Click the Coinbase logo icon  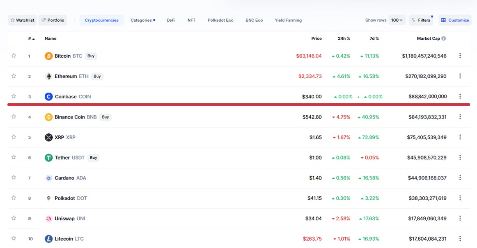(48, 97)
